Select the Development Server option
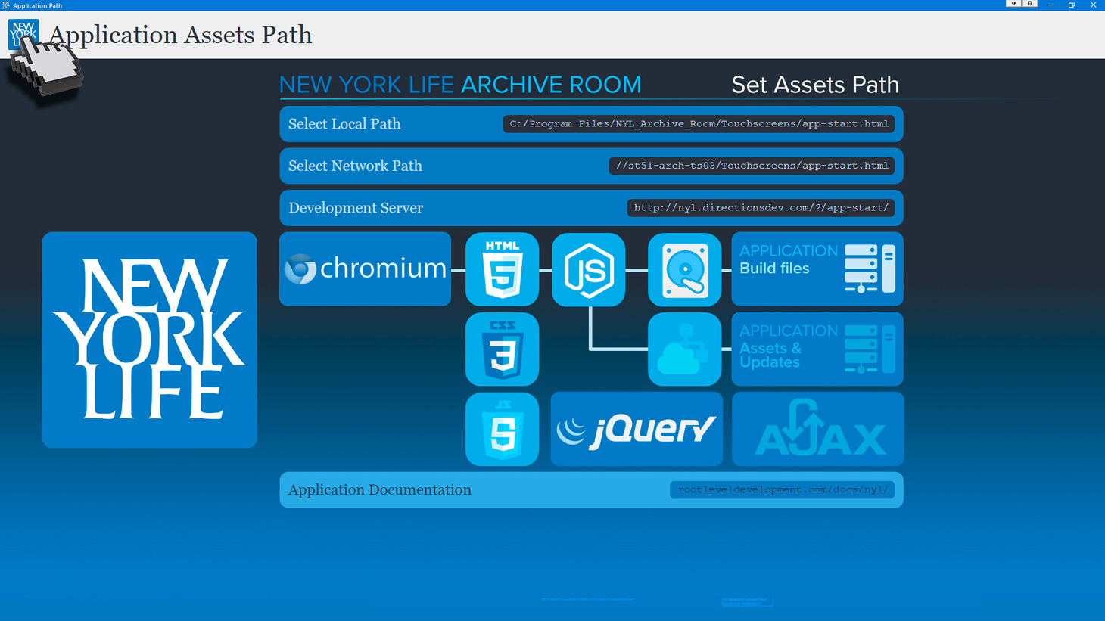This screenshot has width=1105, height=621. pos(356,208)
